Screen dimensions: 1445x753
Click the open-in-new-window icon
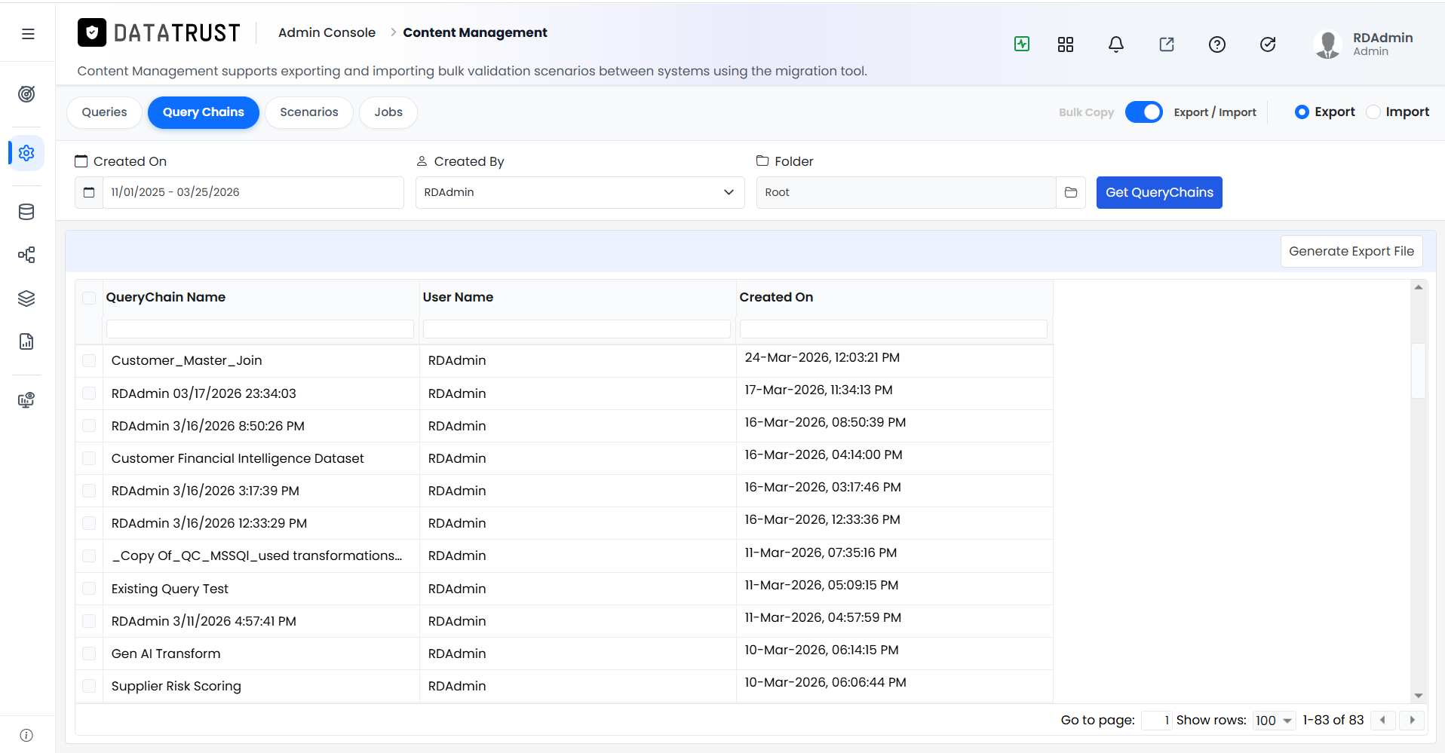(x=1167, y=44)
